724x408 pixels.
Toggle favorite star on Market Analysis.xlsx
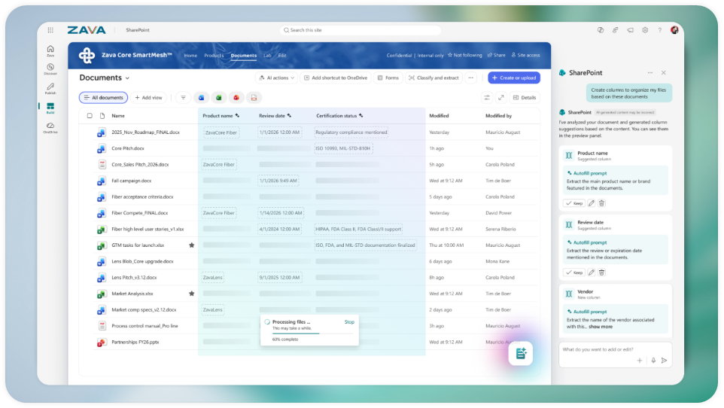(192, 294)
